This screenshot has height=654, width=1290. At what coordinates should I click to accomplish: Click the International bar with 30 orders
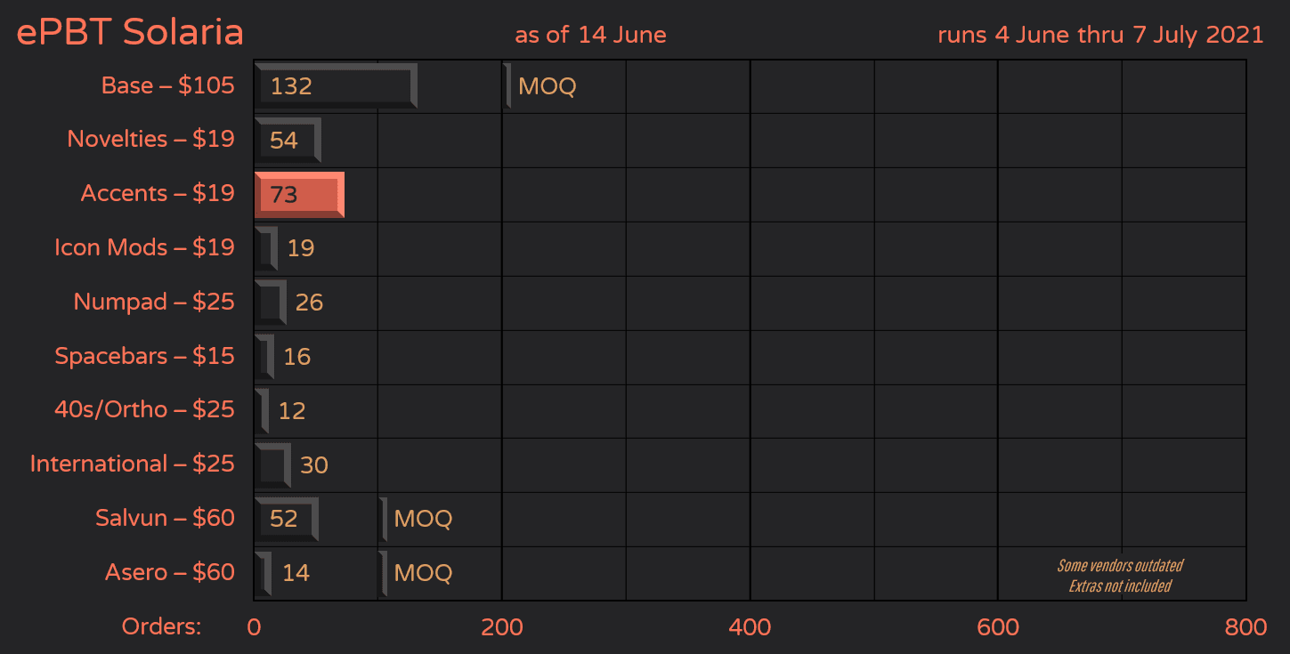[x=272, y=464]
